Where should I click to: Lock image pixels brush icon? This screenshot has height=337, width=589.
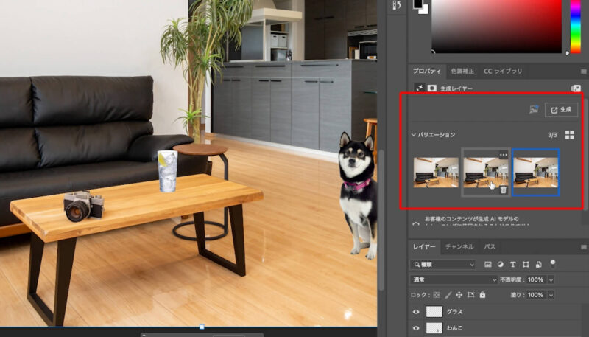tap(448, 295)
